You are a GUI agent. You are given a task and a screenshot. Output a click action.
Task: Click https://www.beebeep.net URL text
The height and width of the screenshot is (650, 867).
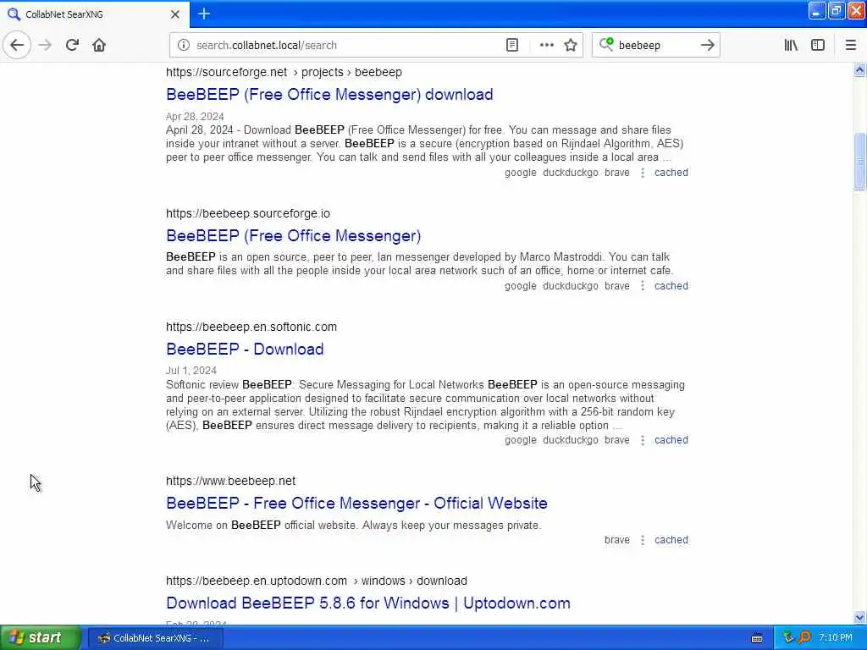(x=230, y=481)
